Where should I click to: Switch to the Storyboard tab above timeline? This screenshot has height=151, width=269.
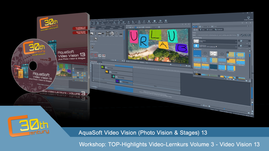[100, 62]
